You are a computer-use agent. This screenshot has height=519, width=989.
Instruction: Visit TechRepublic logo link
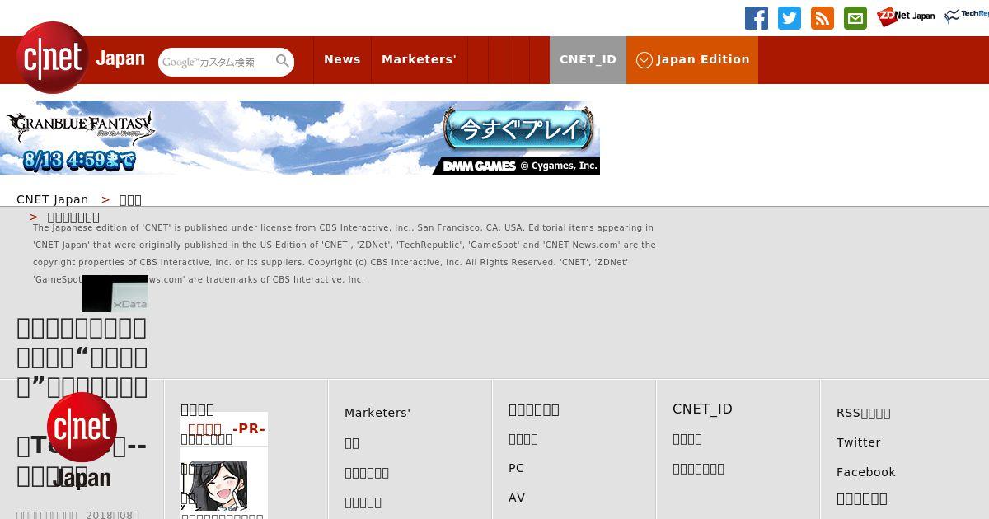point(966,16)
